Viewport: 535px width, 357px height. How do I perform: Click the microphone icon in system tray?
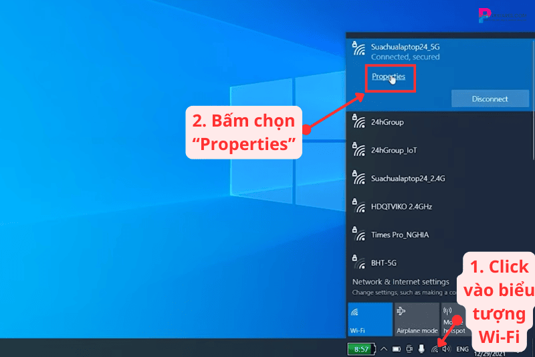tap(421, 349)
